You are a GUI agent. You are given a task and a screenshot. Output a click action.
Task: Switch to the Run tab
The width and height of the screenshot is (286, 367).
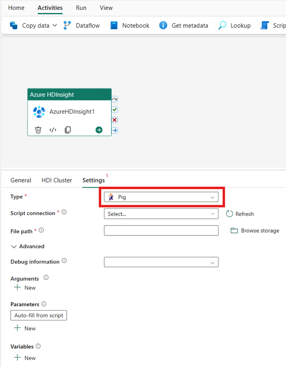pos(81,8)
